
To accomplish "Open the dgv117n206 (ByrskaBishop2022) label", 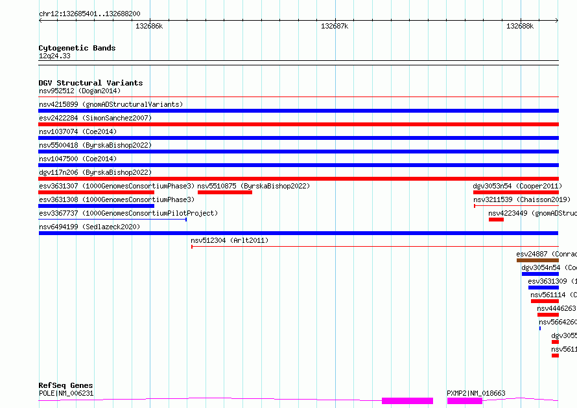I will [95, 172].
